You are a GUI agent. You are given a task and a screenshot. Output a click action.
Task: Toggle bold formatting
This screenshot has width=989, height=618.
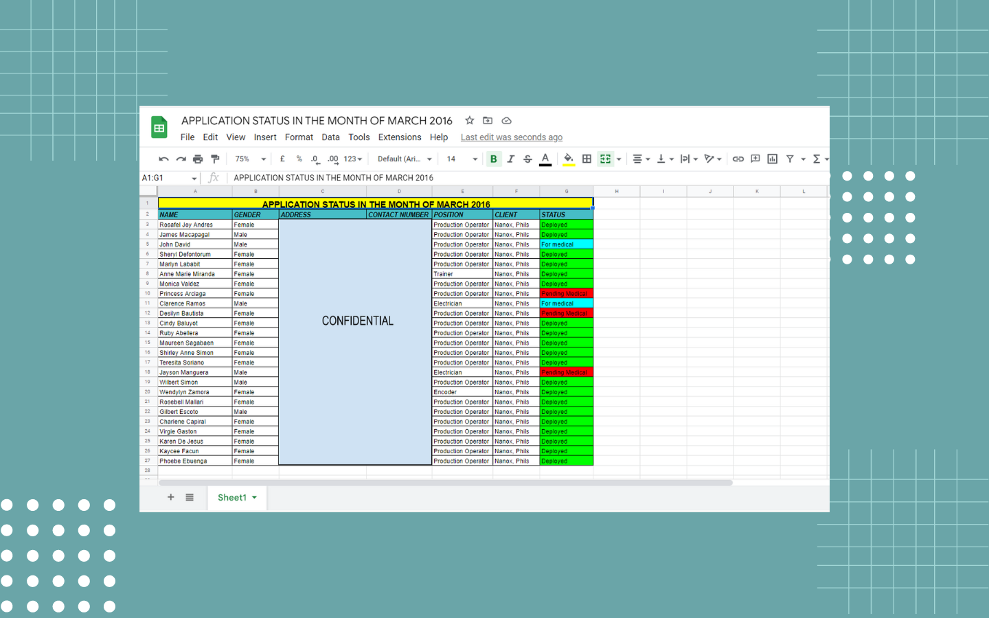click(493, 159)
